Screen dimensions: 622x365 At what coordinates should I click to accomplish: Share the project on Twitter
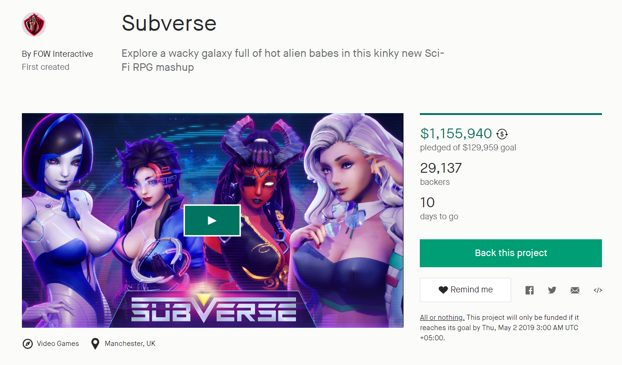[x=552, y=290]
